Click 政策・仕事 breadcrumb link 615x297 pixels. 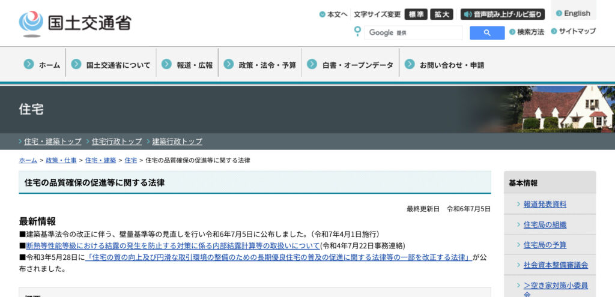[x=61, y=160]
